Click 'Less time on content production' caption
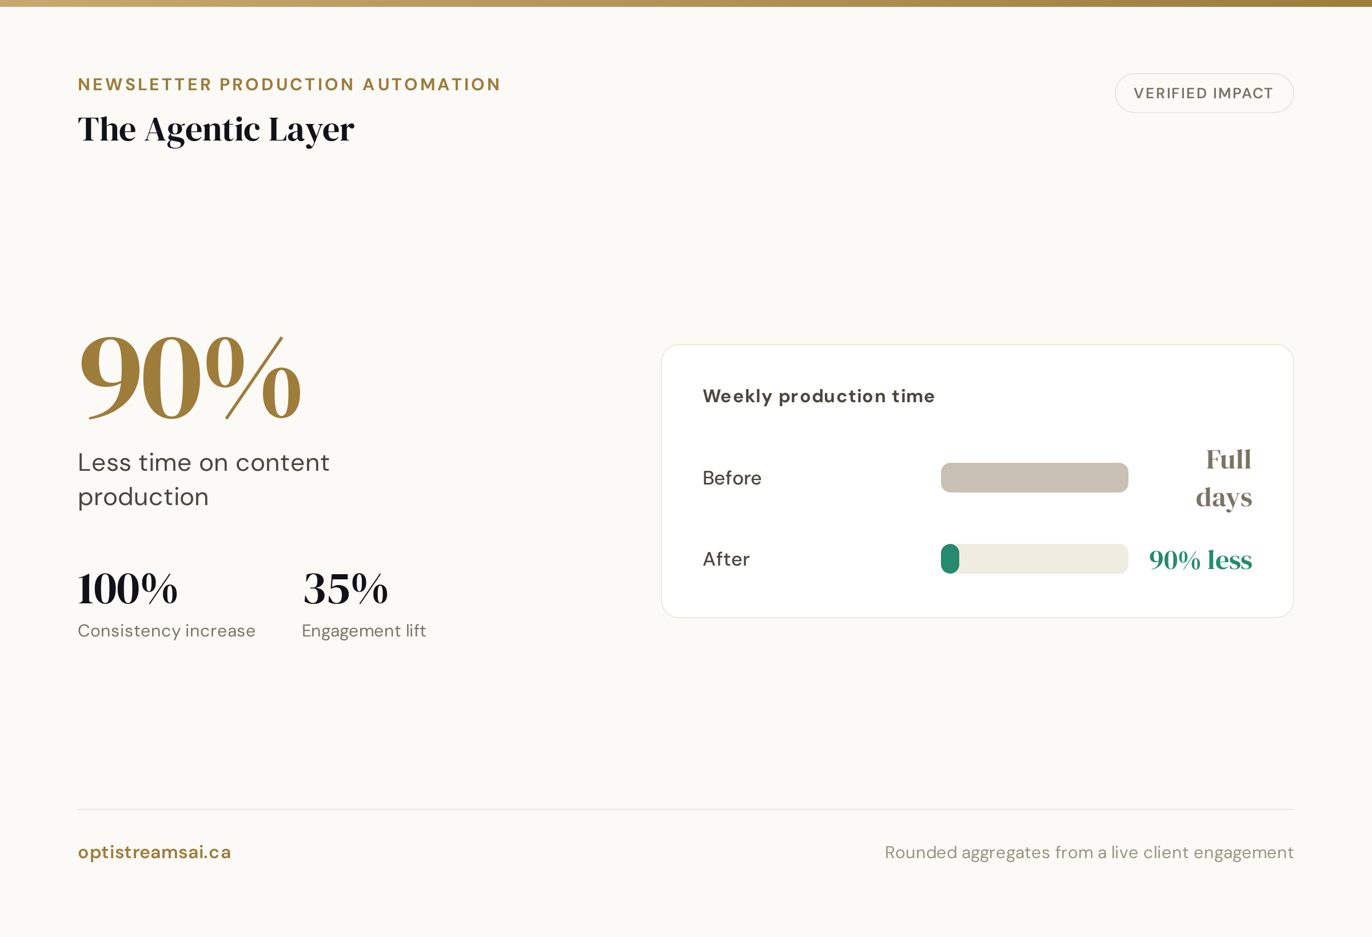The image size is (1372, 937). pos(204,480)
